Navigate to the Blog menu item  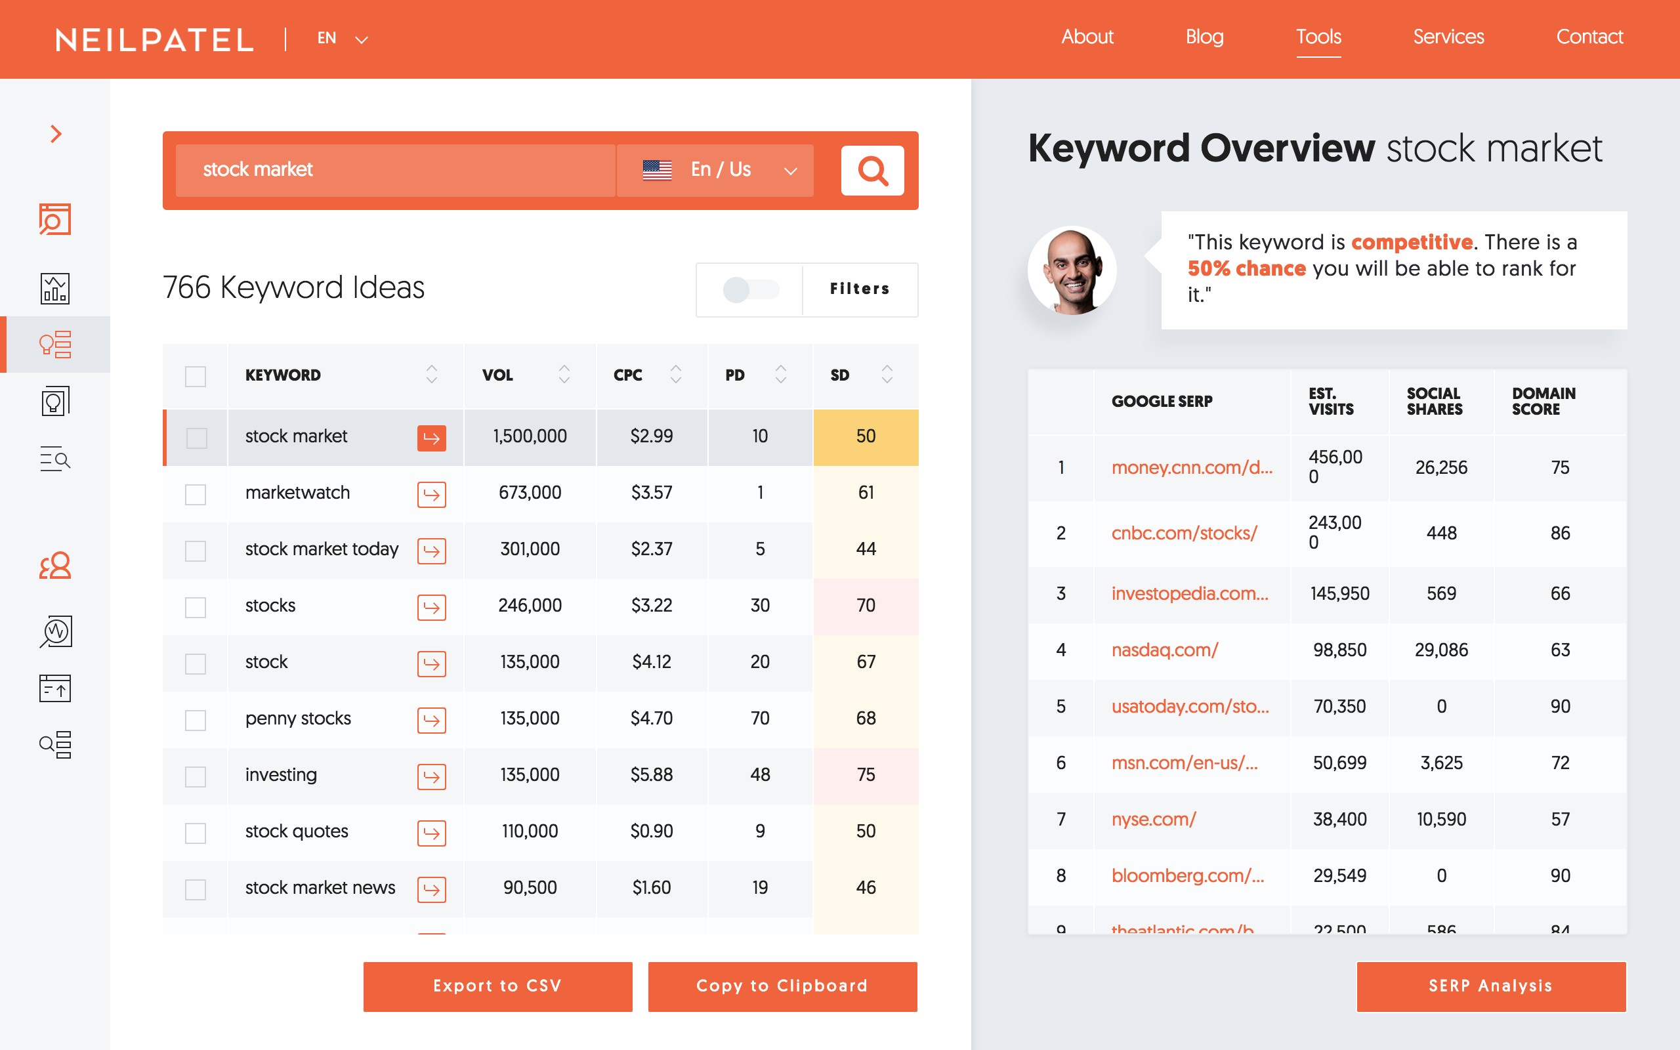[1204, 37]
